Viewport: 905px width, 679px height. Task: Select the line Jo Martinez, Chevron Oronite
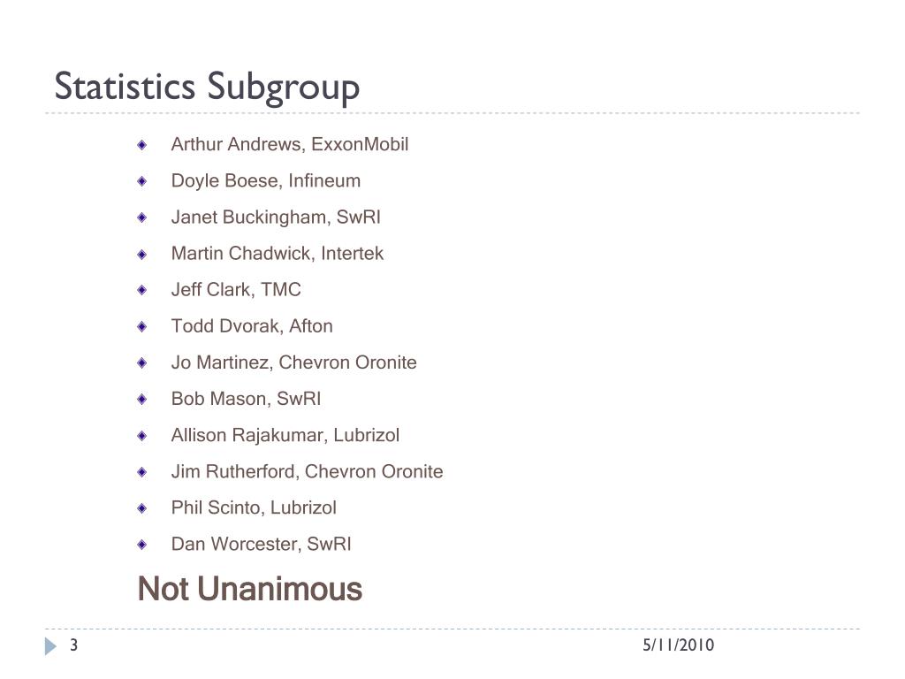point(293,362)
